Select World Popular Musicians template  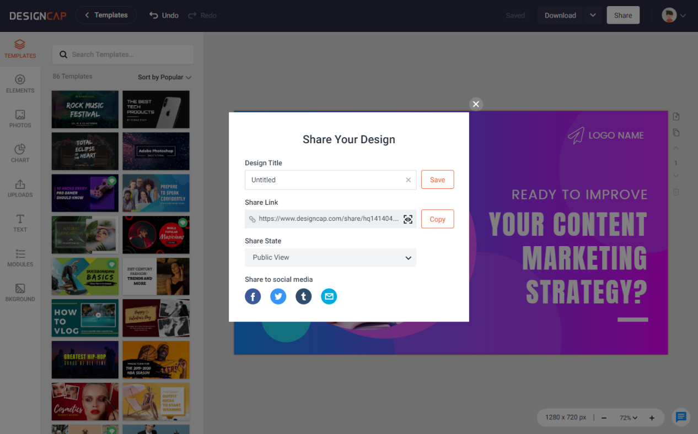(x=156, y=235)
